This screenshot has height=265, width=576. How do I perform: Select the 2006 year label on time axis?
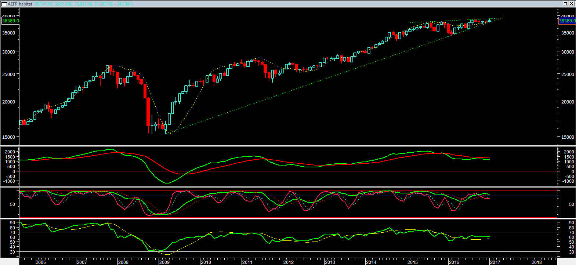point(41,262)
